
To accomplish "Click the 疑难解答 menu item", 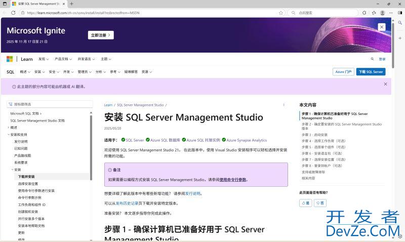I will pos(131,72).
